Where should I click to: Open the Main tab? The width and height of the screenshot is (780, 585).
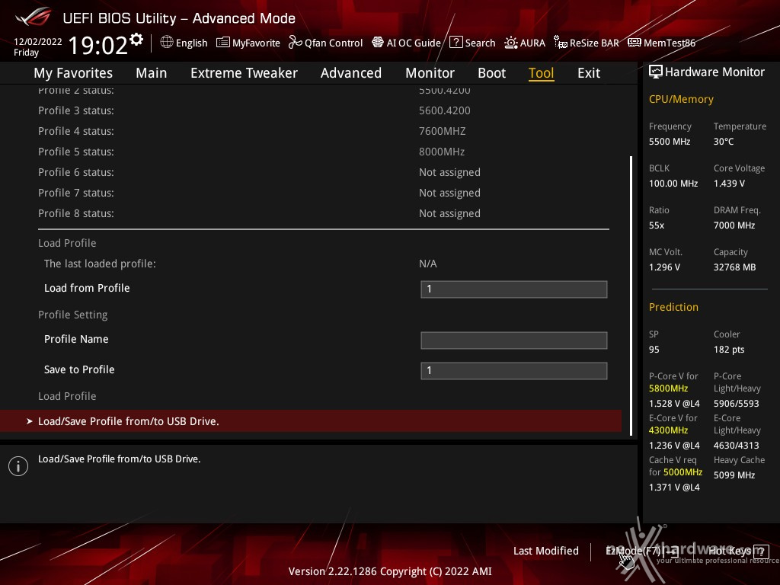(x=152, y=73)
